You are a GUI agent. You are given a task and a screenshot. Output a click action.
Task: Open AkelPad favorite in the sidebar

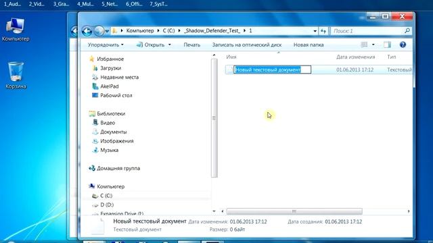(110, 86)
